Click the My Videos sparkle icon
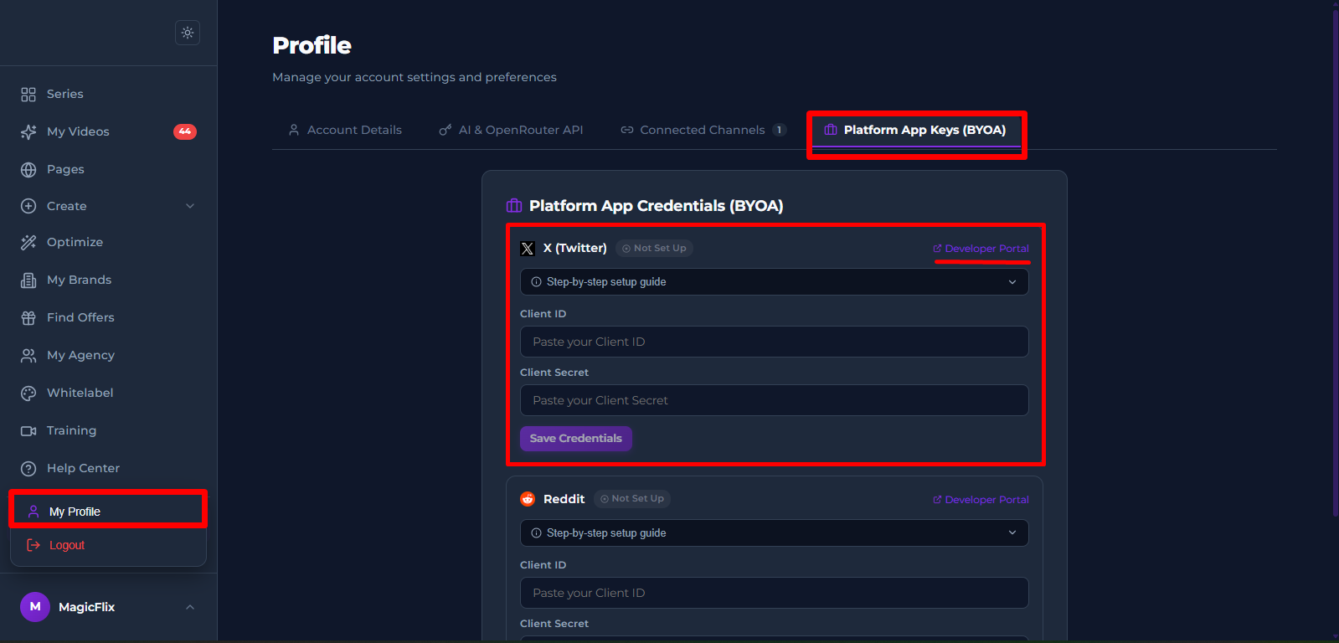 pos(28,132)
